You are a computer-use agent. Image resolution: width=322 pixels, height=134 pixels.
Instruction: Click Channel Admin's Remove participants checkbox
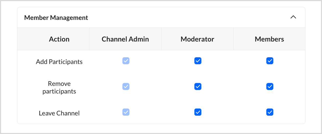pos(126,87)
